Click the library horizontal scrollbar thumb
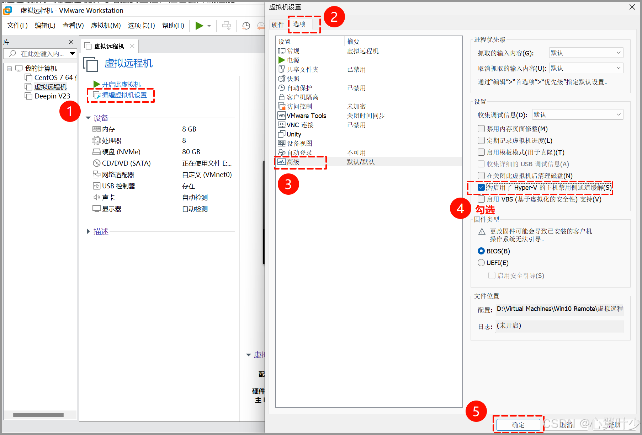Screen dimensions: 642x435 pyautogui.click(x=38, y=415)
